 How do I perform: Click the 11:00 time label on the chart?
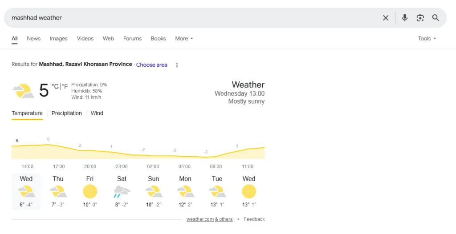248,166
